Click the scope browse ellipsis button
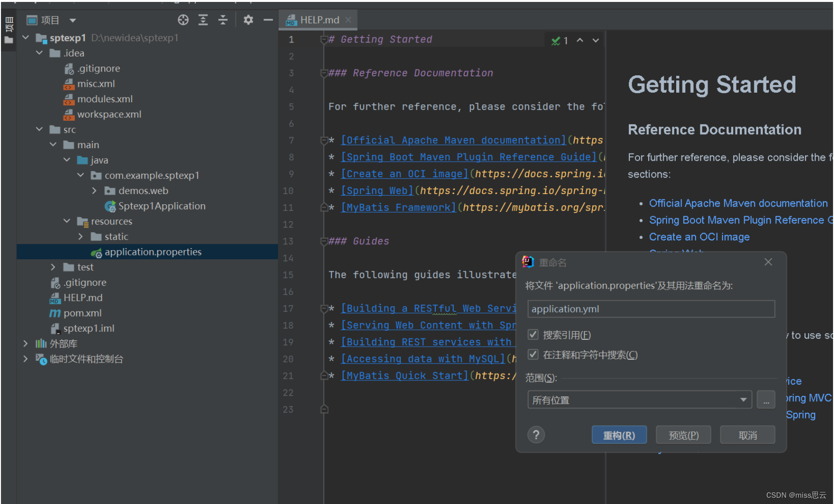This screenshot has height=504, width=834. click(x=766, y=400)
